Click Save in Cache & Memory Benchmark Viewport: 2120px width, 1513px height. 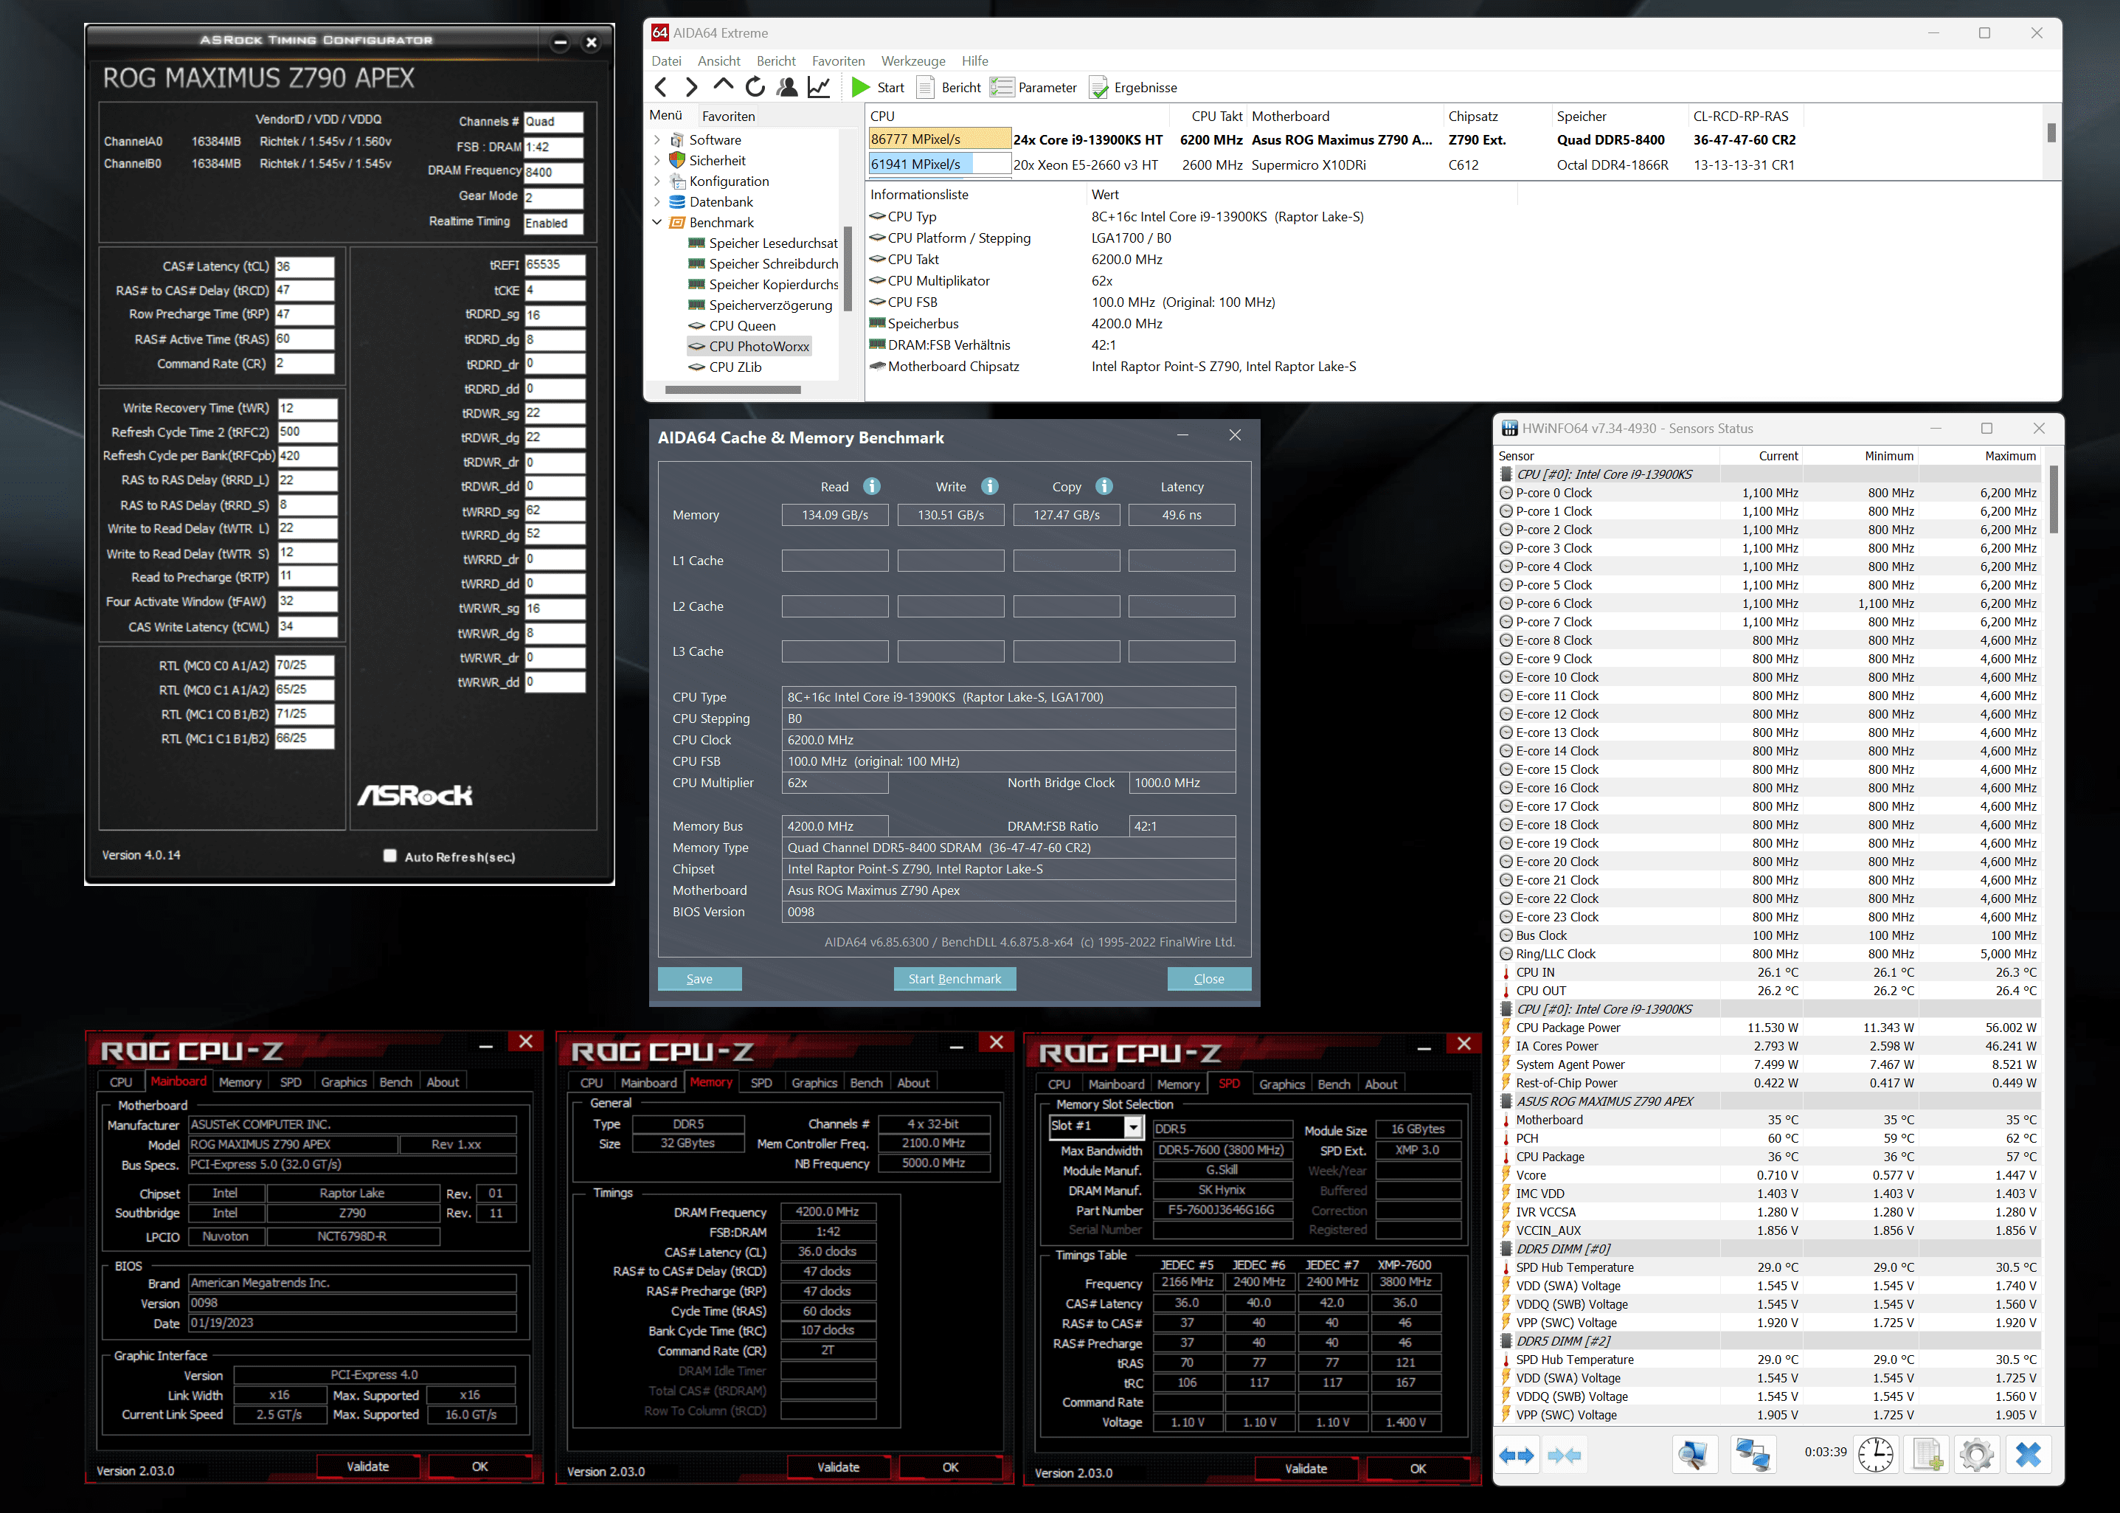point(699,979)
